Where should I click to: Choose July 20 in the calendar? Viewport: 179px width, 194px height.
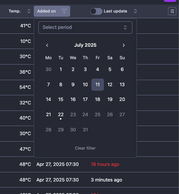pyautogui.click(x=122, y=99)
